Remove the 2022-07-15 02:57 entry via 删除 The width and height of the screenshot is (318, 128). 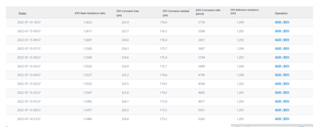(286, 93)
